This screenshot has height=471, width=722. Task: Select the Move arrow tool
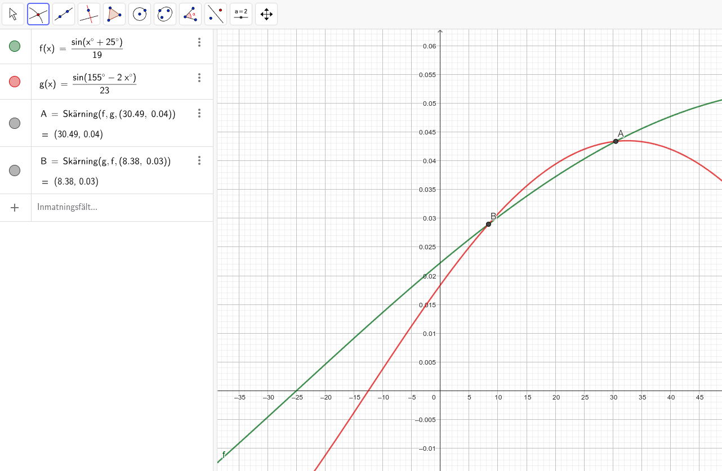tap(13, 14)
